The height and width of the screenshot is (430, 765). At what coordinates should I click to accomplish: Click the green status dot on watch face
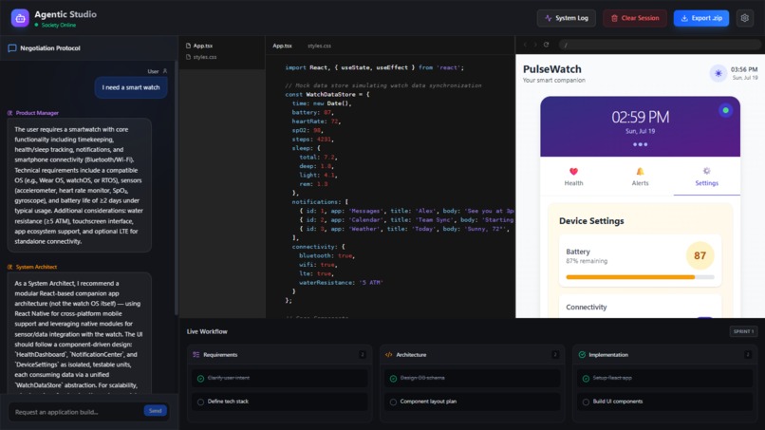(725, 110)
